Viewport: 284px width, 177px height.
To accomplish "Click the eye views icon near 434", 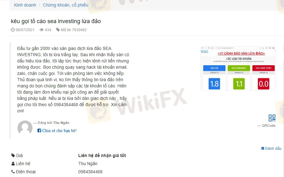I will (x=42, y=30).
